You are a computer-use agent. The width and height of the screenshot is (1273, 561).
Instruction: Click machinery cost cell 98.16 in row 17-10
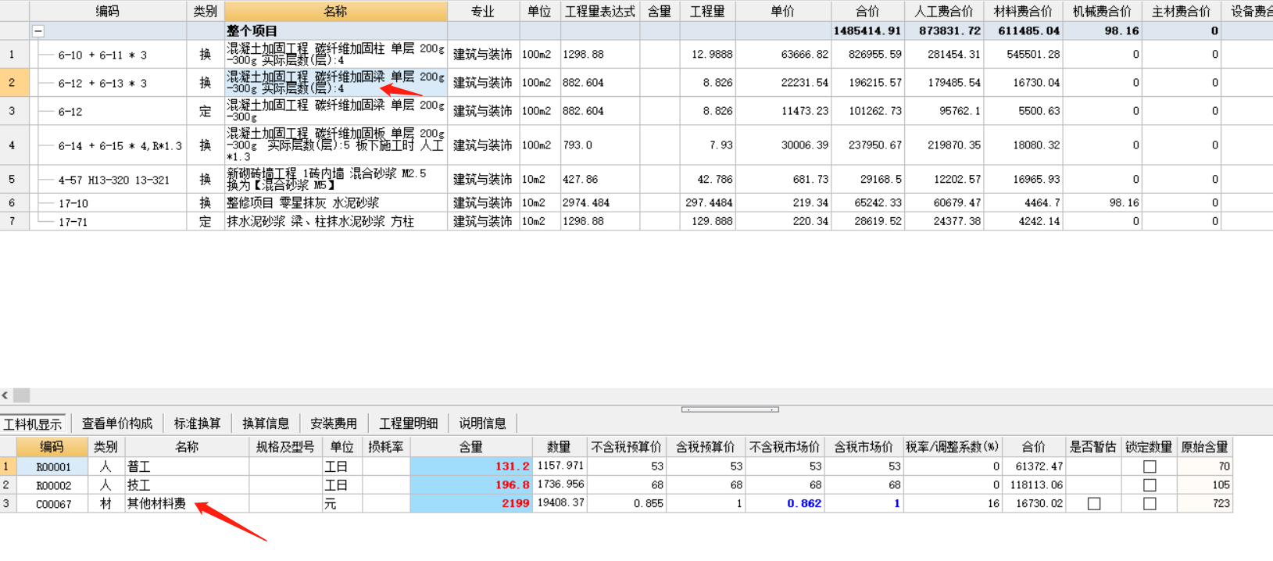(x=1102, y=203)
